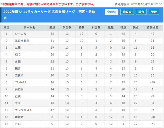This screenshot has height=128, width=164.
Task: Click the チーム名 column header
Action: coord(29,27)
